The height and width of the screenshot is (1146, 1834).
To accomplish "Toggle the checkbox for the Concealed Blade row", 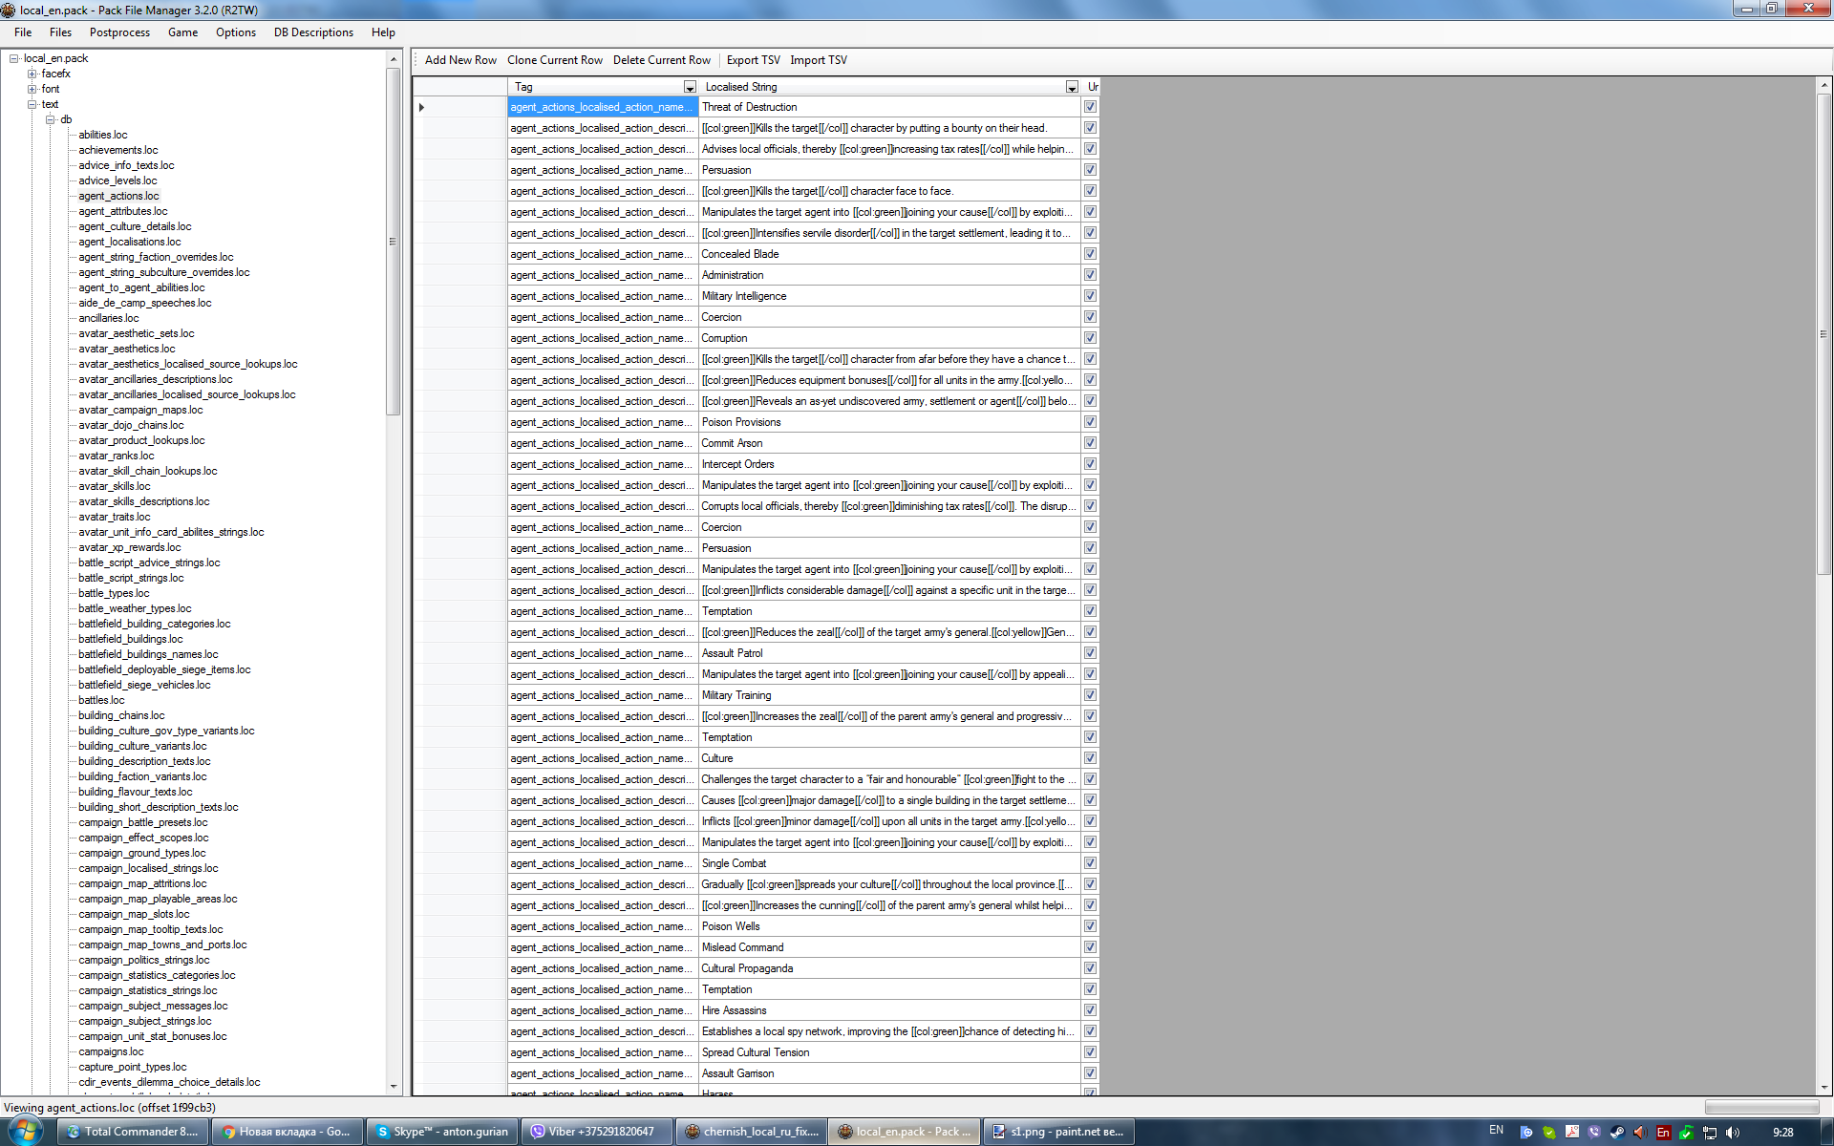I will coord(1090,254).
